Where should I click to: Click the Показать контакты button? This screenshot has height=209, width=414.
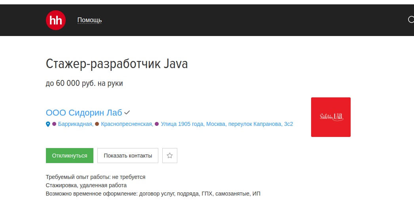[x=128, y=156]
